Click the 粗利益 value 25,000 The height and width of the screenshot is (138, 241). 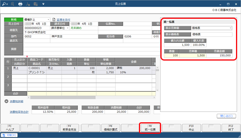[x=66, y=112]
